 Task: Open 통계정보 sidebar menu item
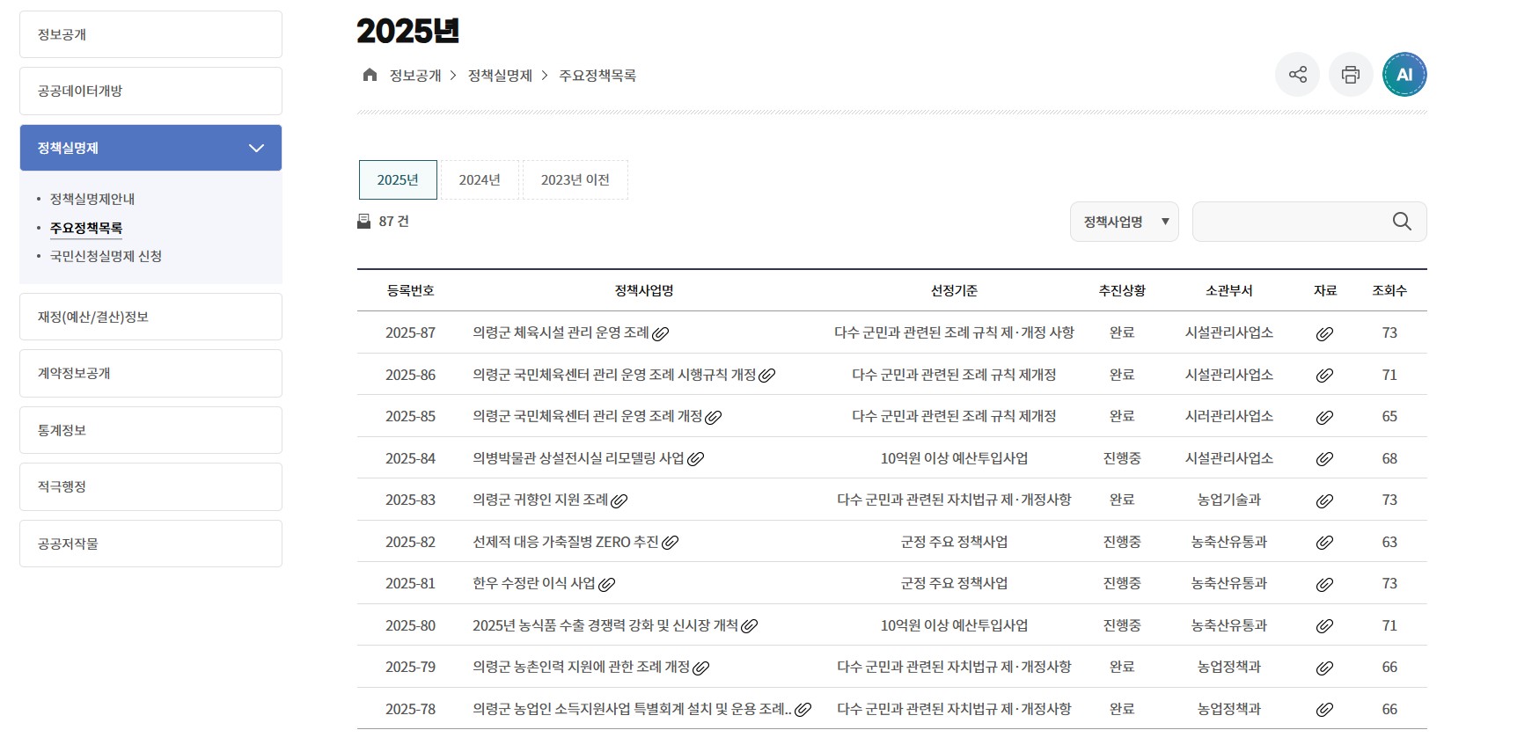coord(150,430)
